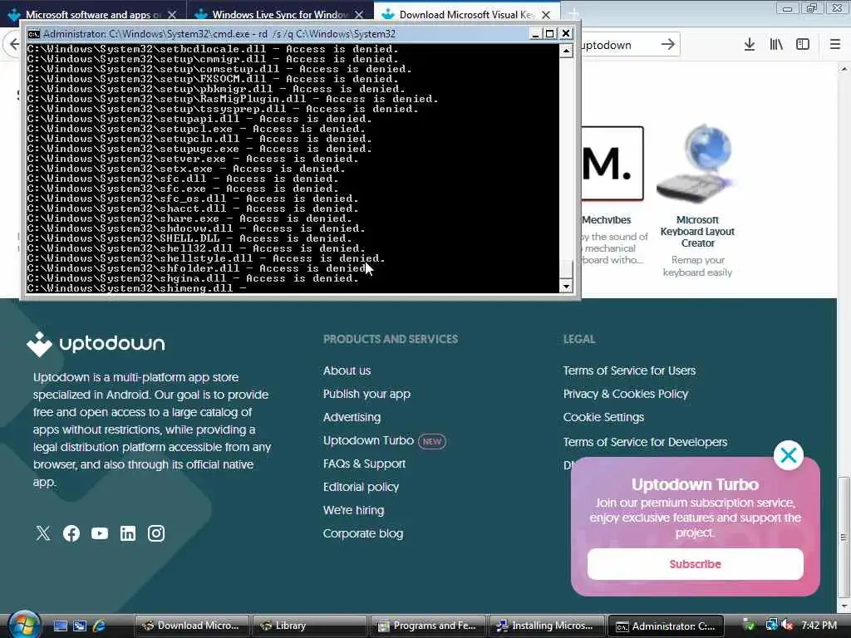Screen dimensions: 851x638
Task: Open the Library taskbar button
Action: (310, 626)
